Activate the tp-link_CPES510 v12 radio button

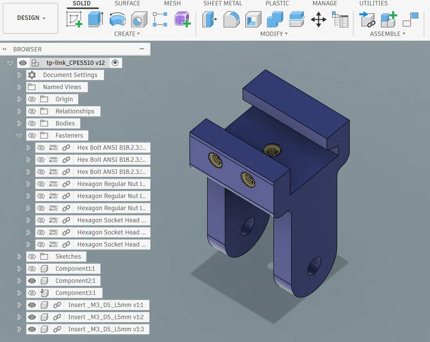115,63
